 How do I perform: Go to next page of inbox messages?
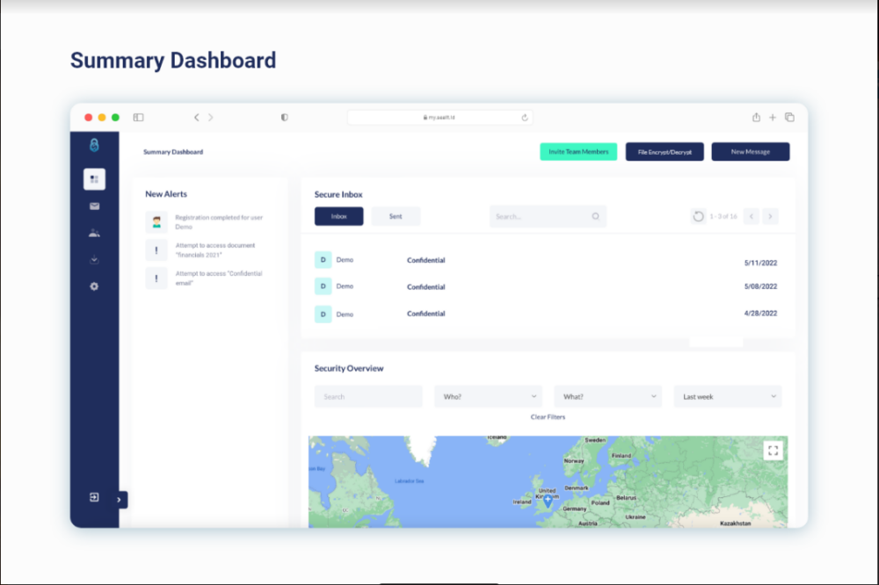pyautogui.click(x=770, y=216)
